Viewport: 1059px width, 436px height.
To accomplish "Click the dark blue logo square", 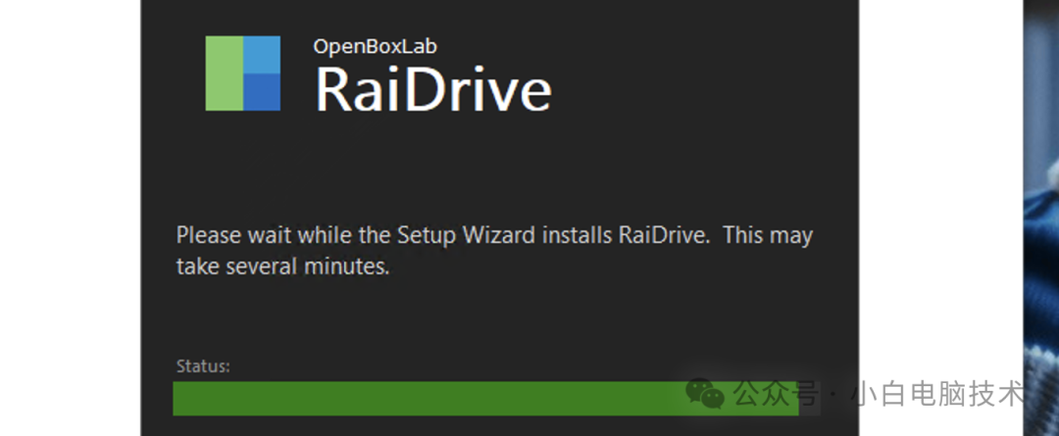I will coord(262,92).
